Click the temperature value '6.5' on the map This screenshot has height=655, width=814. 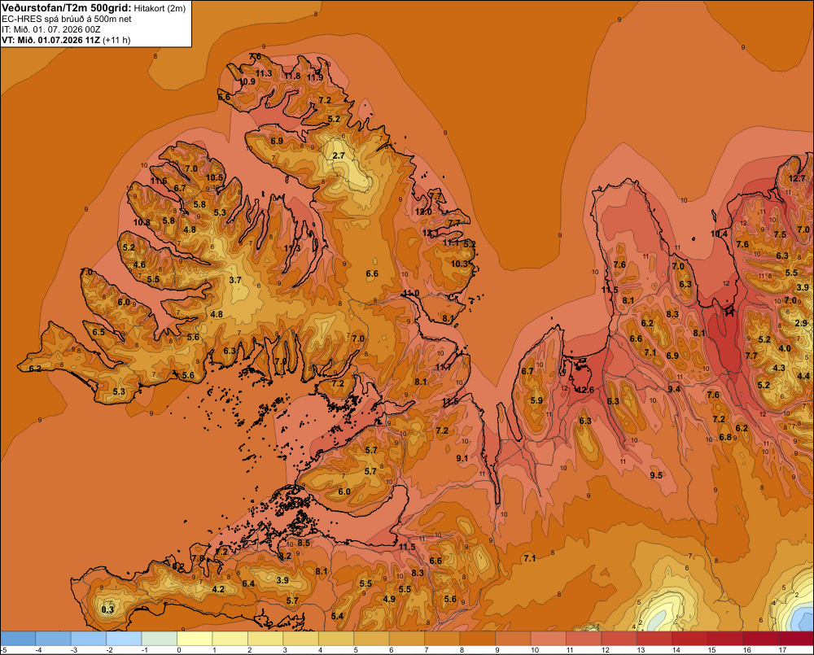click(x=98, y=332)
